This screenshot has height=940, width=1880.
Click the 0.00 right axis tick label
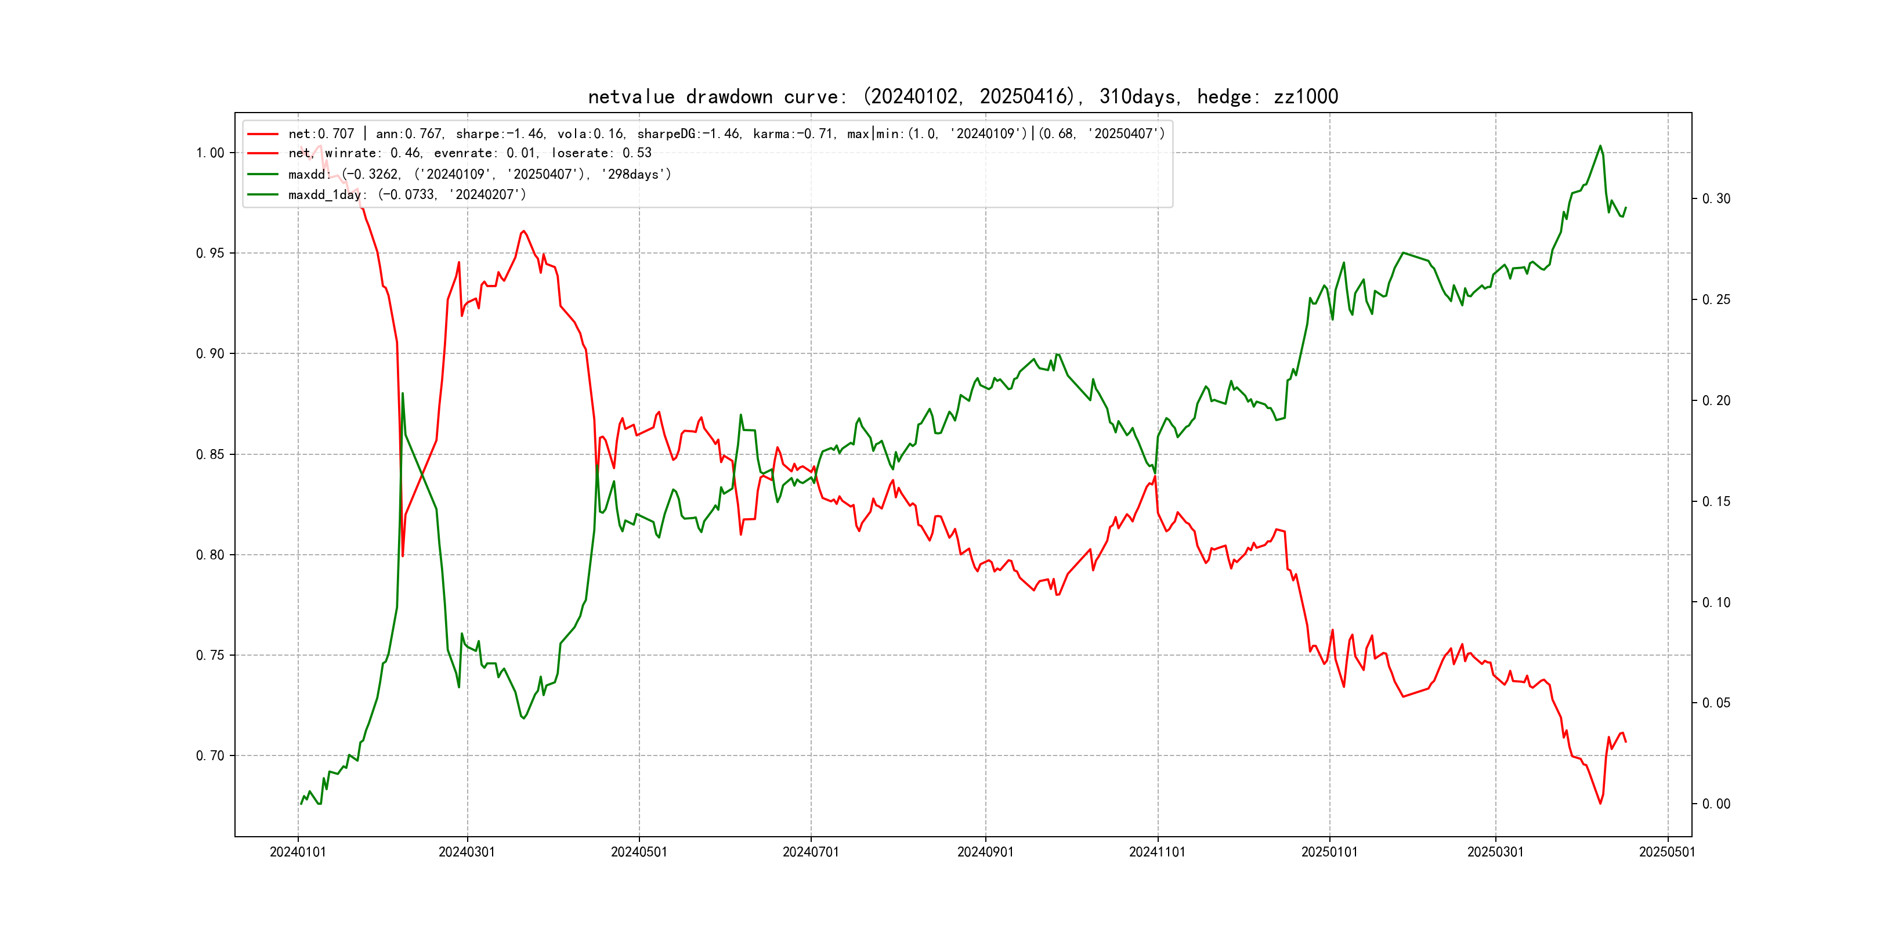(1716, 804)
